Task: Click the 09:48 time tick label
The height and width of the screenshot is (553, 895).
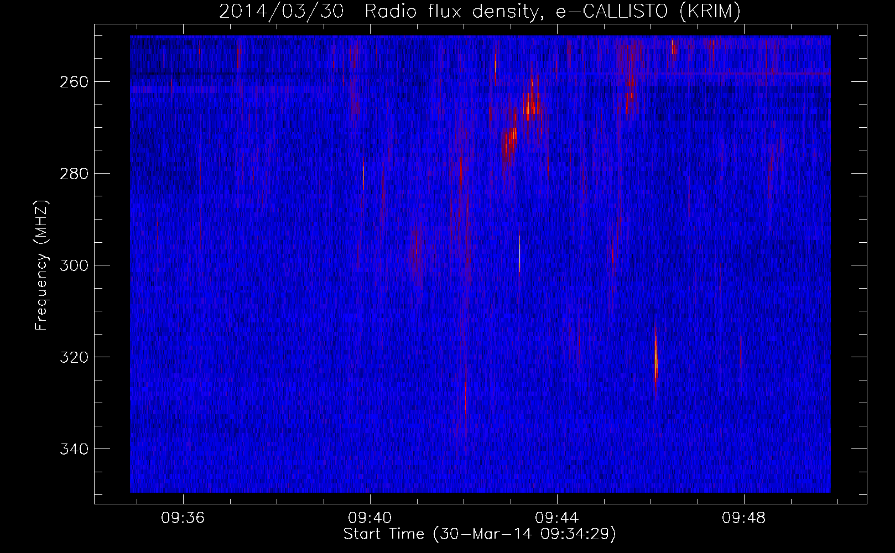Action: (743, 518)
